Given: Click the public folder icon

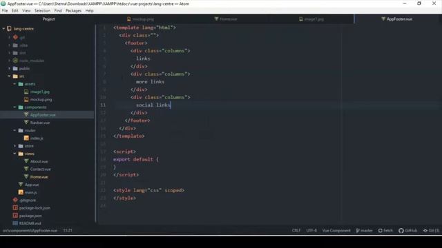Looking at the screenshot, I should [15, 68].
